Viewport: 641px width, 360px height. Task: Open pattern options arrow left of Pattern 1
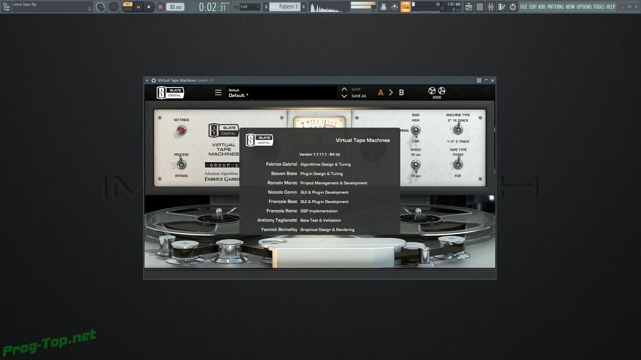click(x=266, y=7)
